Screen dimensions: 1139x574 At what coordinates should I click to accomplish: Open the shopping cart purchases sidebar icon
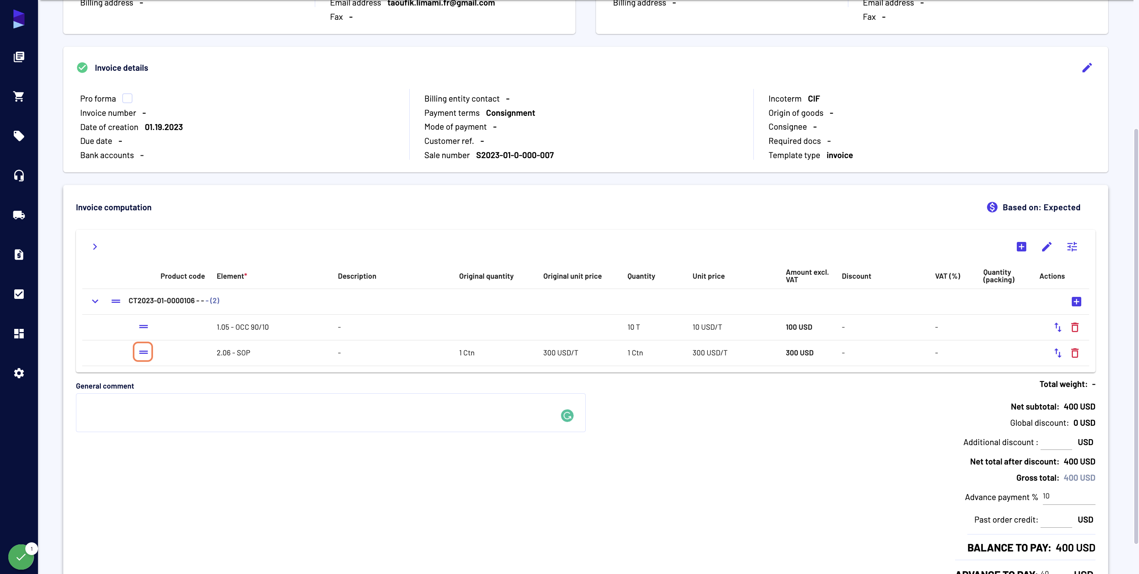tap(19, 96)
